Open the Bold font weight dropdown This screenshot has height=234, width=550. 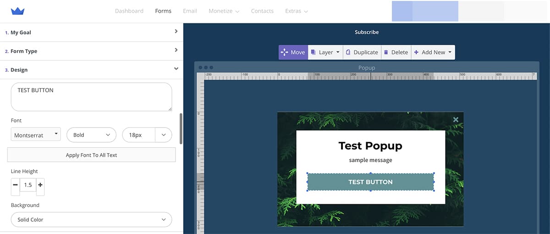point(91,135)
